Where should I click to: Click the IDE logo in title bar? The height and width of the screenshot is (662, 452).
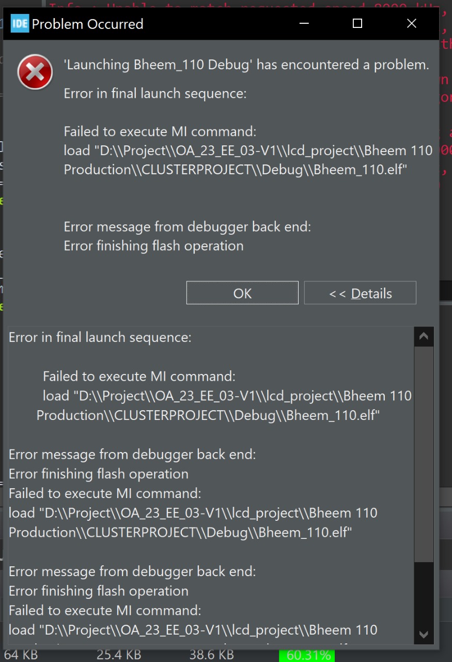pos(20,23)
